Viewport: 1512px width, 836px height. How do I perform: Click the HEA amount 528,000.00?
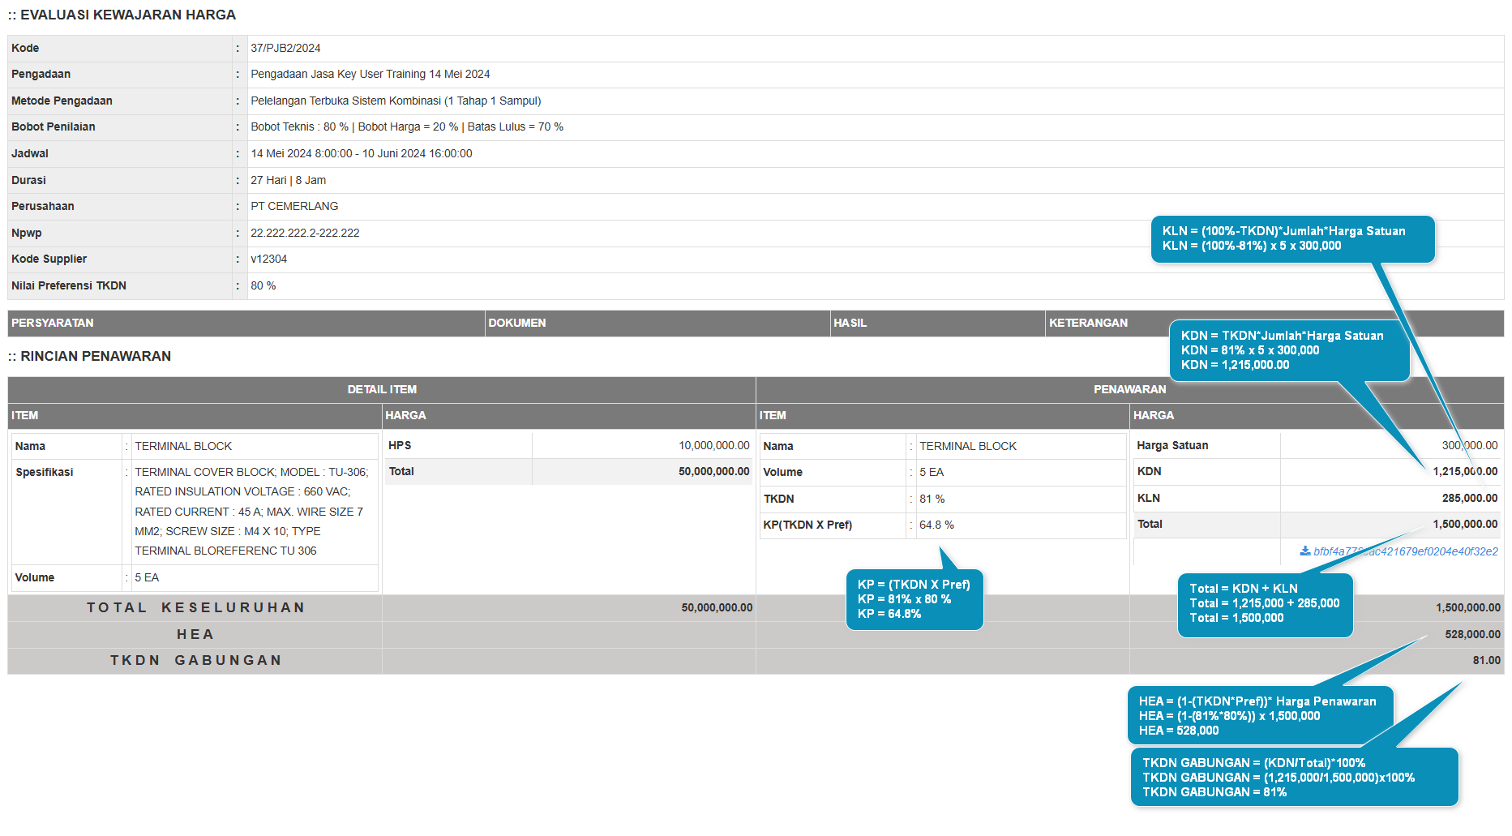(x=1472, y=634)
